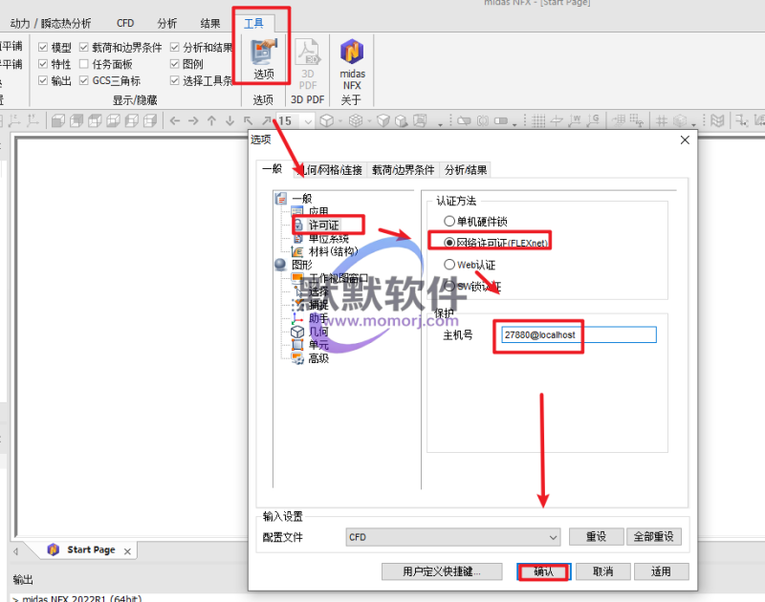Choose the 单机硬件锁 radio button
The height and width of the screenshot is (602, 765).
tap(449, 221)
